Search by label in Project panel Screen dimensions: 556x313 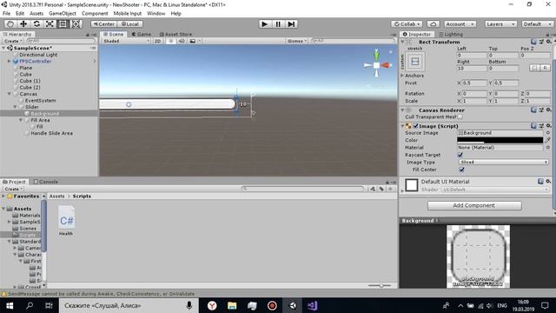tap(381, 189)
